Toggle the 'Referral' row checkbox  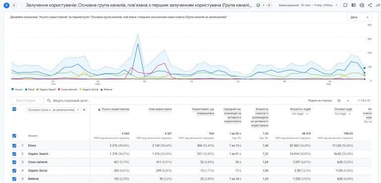click(14, 179)
